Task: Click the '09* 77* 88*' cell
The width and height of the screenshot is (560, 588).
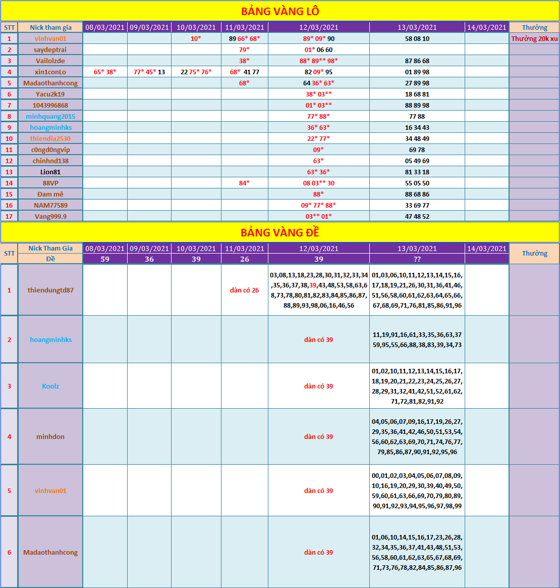Action: (x=319, y=205)
